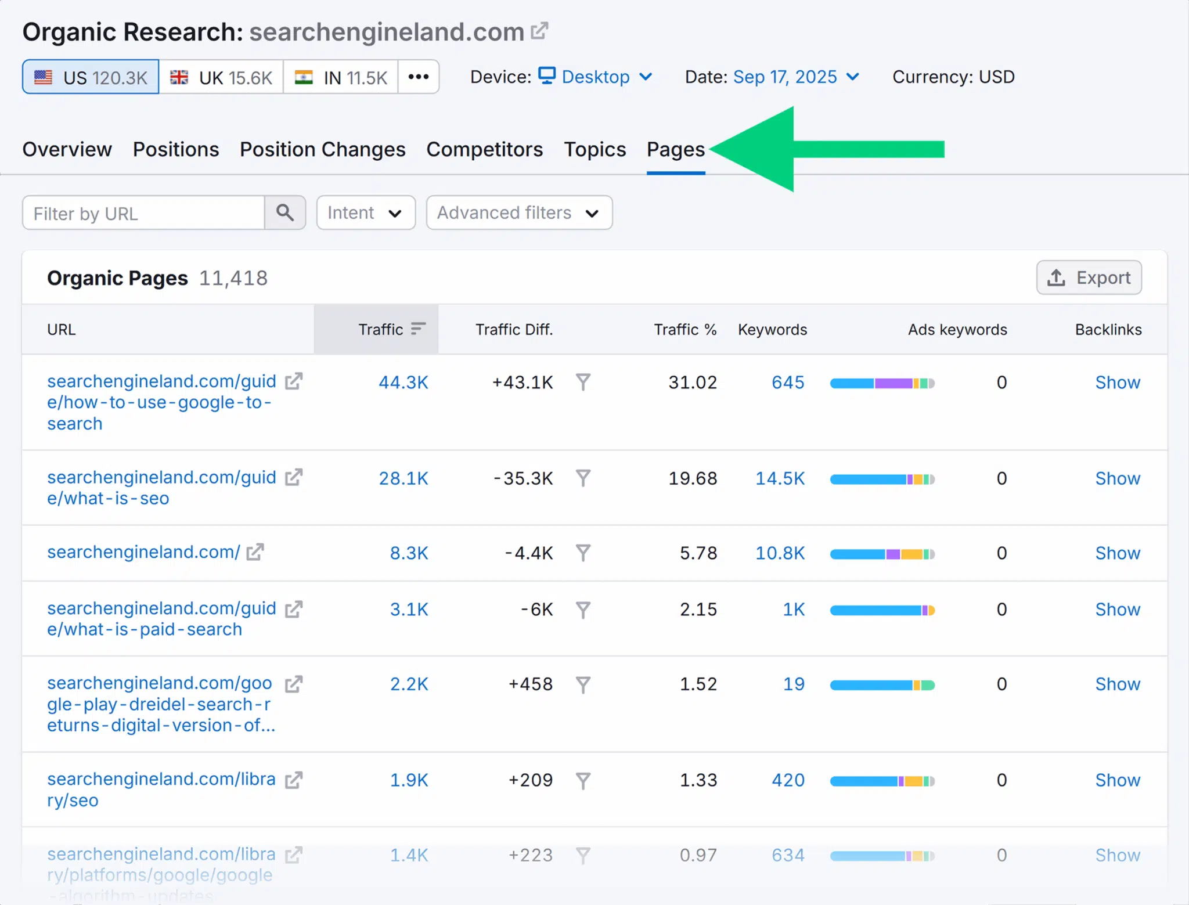Show backlinks for the homepage row

click(x=1118, y=553)
